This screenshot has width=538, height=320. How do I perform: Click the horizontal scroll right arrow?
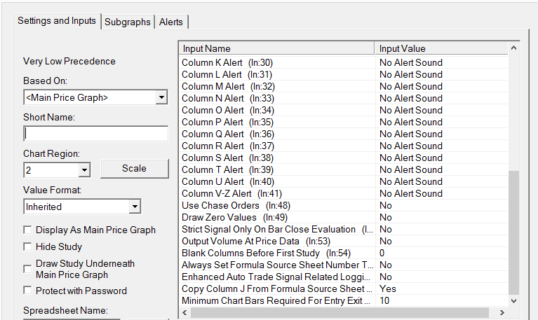tap(502, 312)
